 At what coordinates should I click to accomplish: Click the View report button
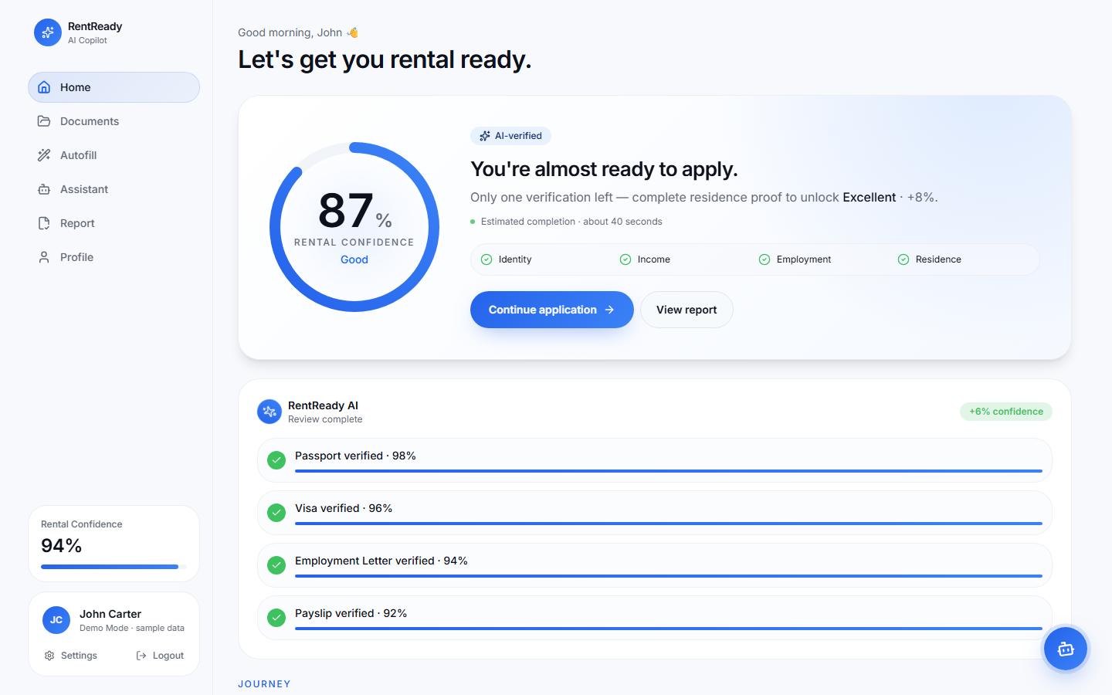click(x=687, y=310)
